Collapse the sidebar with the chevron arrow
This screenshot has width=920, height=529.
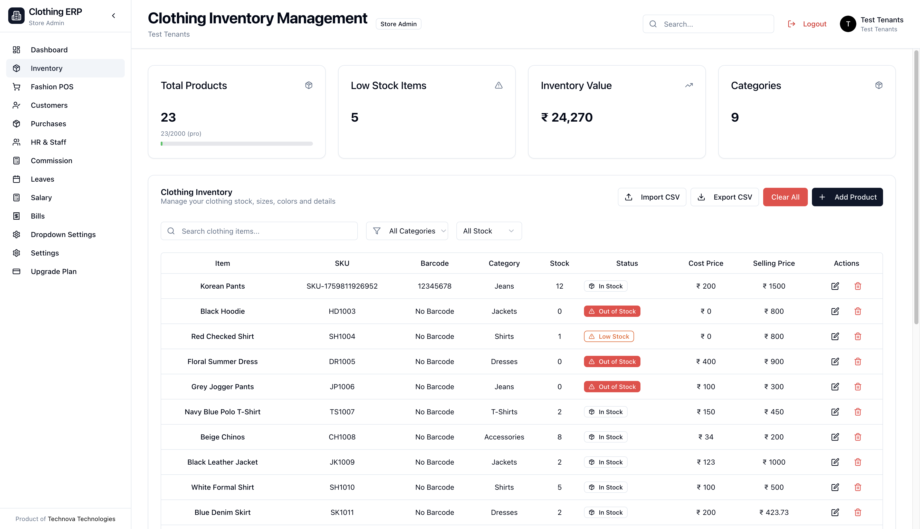point(113,16)
